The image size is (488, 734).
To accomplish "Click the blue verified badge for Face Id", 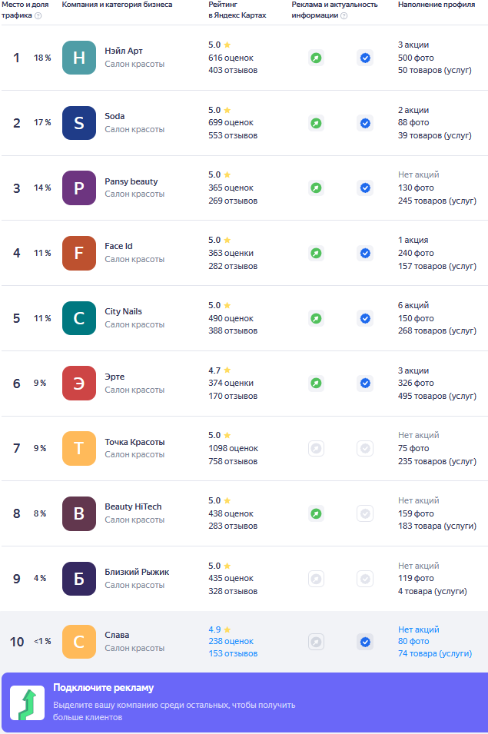I will pos(365,253).
